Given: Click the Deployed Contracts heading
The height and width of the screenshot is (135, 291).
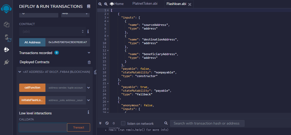Looking at the screenshot, I should 34,62.
